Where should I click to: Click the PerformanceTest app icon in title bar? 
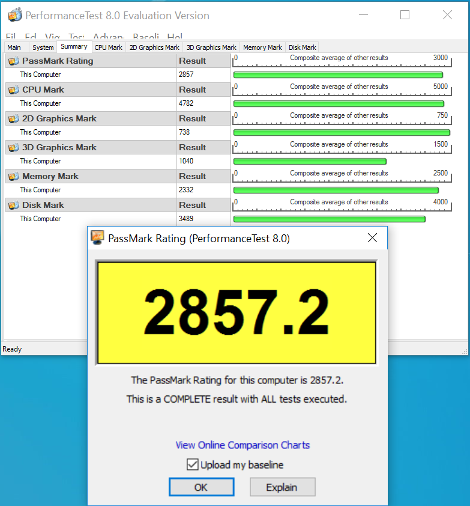tap(15, 15)
